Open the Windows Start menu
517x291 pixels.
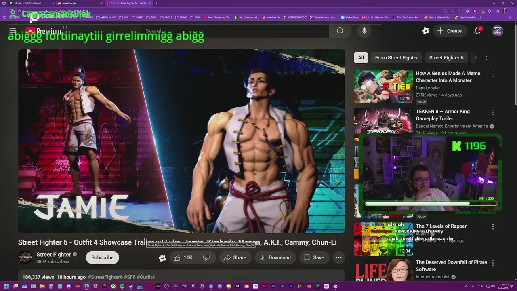pos(6,286)
